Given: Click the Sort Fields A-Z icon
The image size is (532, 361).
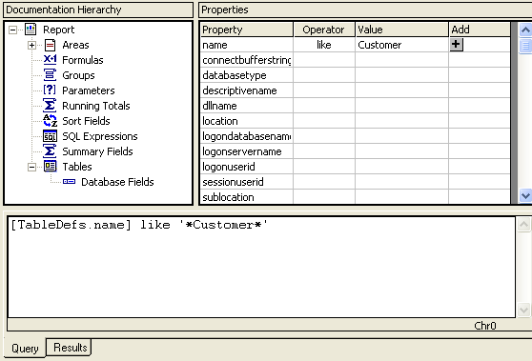Looking at the screenshot, I should (50, 120).
